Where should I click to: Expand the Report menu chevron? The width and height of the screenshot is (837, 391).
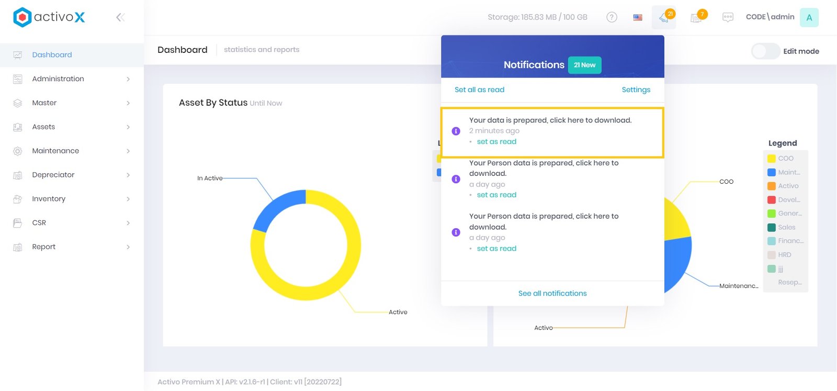[x=128, y=247]
